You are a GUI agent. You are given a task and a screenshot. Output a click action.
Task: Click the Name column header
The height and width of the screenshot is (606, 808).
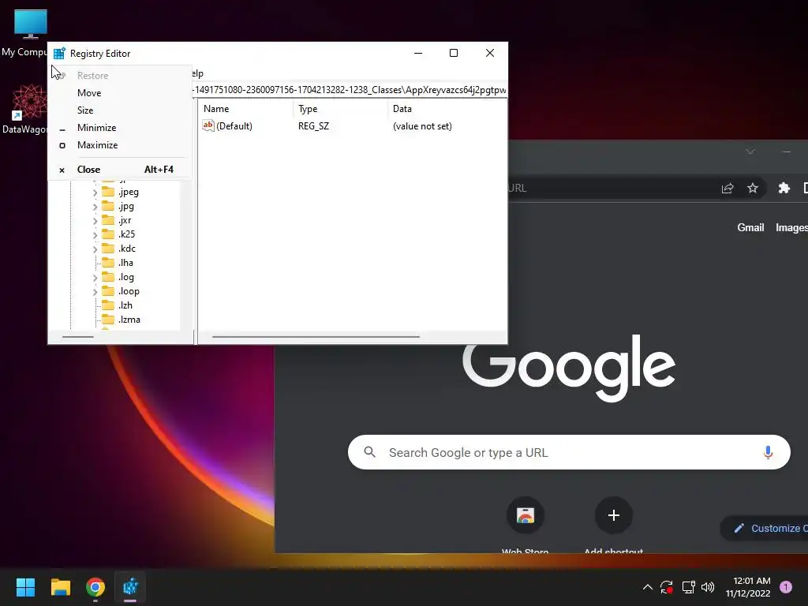[246, 109]
